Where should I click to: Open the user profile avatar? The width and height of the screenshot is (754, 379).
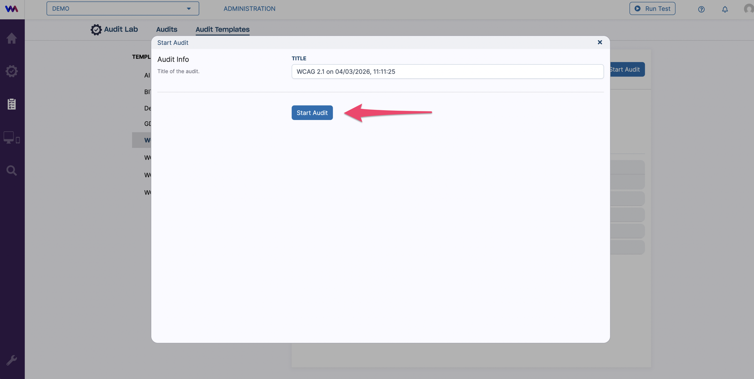[749, 9]
